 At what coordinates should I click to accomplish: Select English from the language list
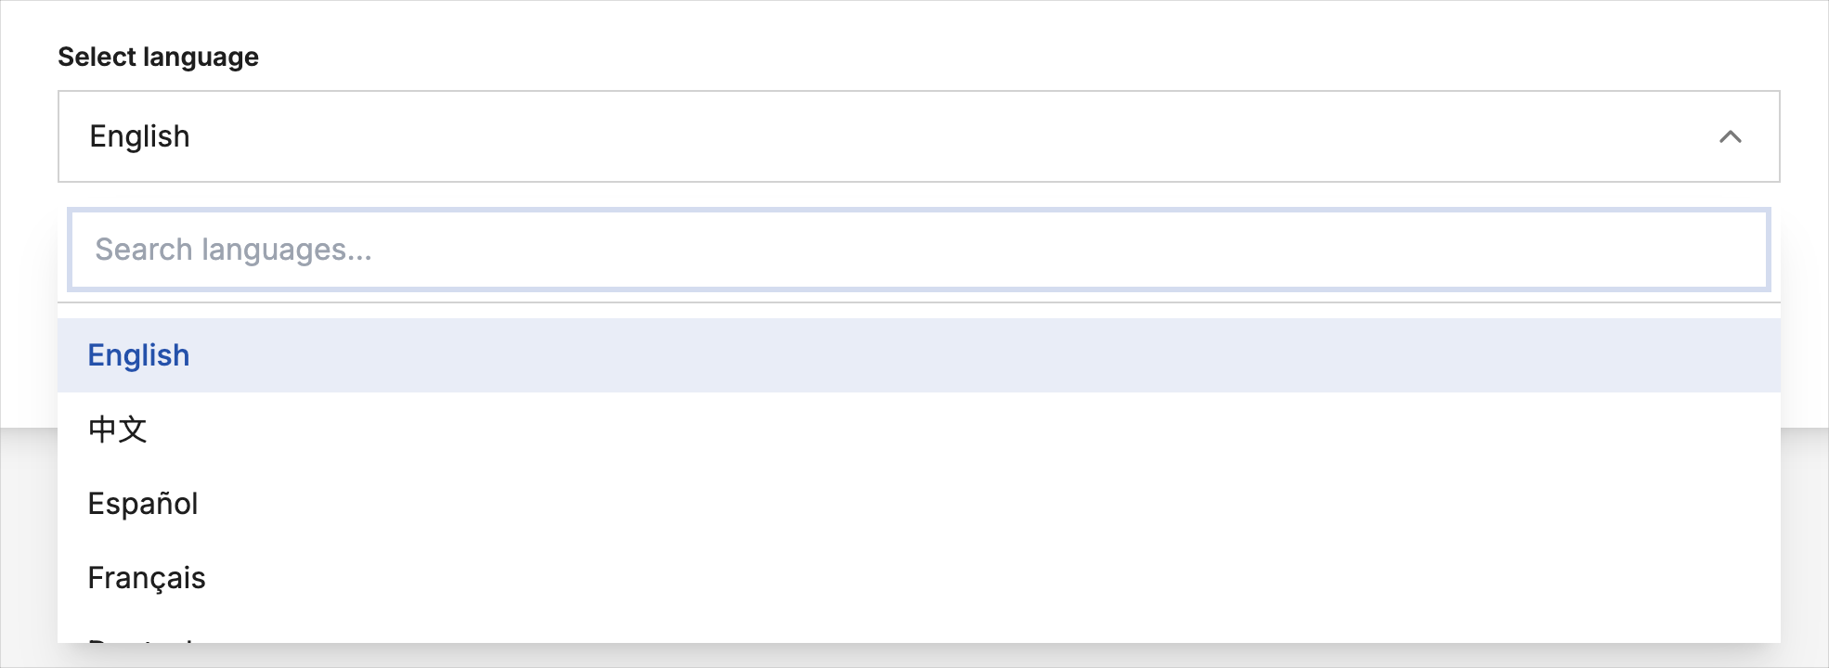point(139,355)
